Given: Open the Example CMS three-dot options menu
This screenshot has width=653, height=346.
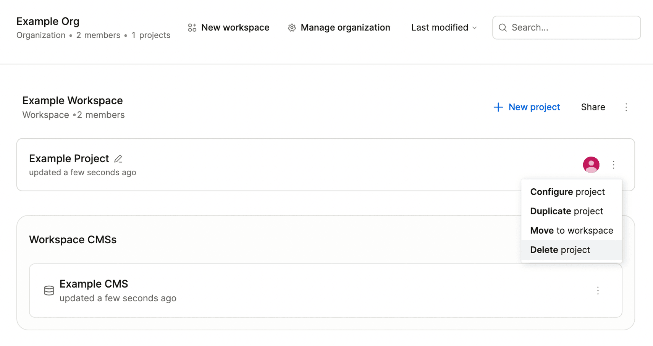Looking at the screenshot, I should (598, 291).
